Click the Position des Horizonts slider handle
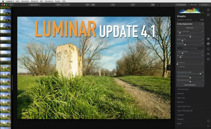Viewport: 211px width, 129px height. click(x=190, y=37)
